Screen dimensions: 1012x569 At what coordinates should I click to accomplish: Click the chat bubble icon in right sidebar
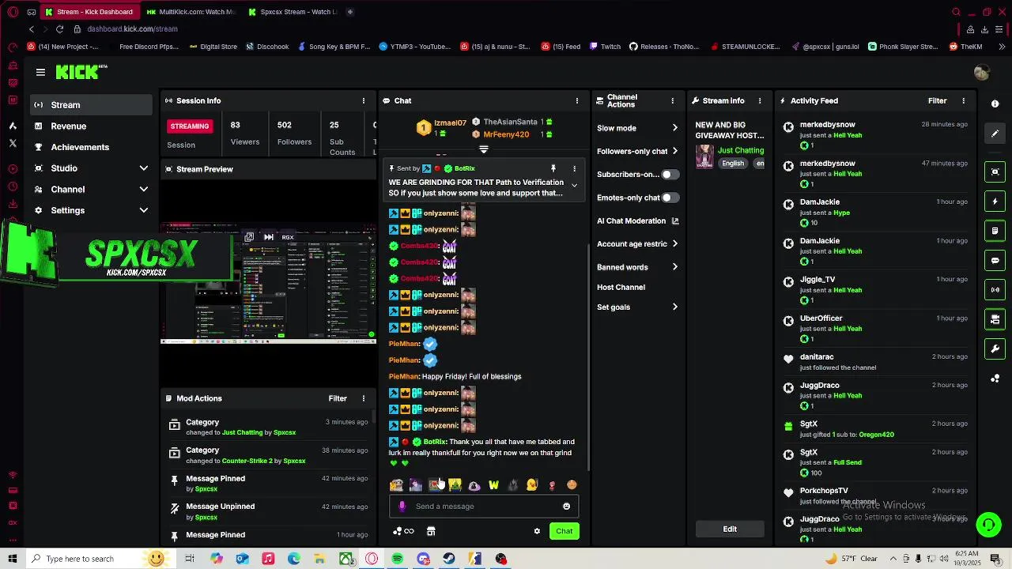[x=995, y=260]
